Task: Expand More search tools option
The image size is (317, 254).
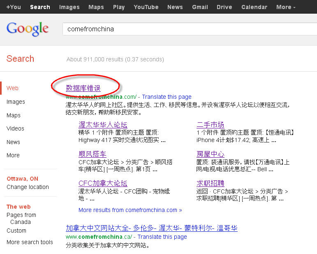Action: pyautogui.click(x=30, y=242)
